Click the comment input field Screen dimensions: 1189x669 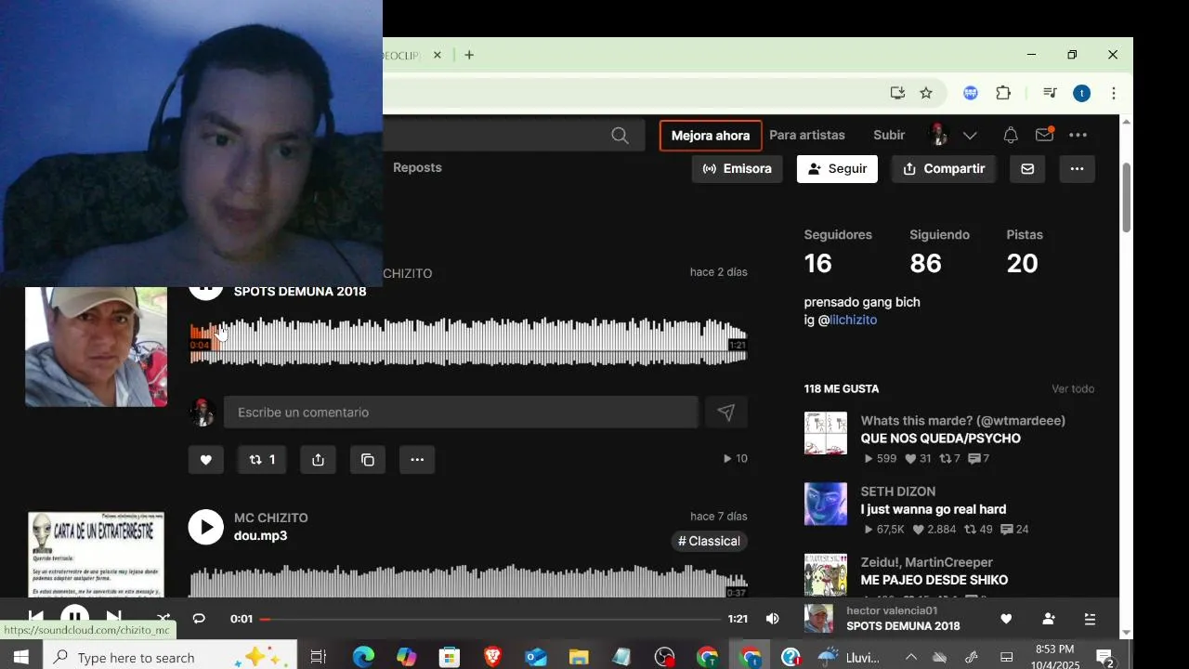pyautogui.click(x=461, y=413)
